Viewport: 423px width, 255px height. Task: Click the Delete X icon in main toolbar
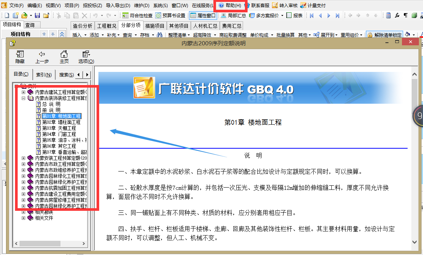pos(85,16)
